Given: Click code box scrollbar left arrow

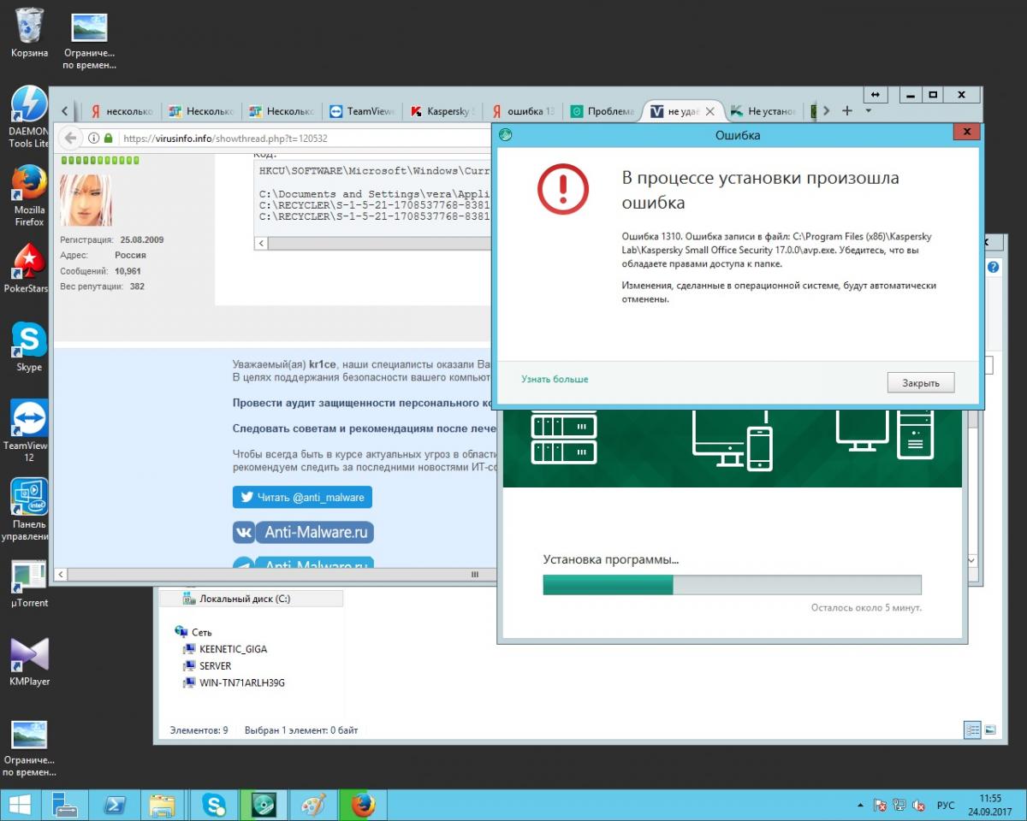Looking at the screenshot, I should [262, 244].
